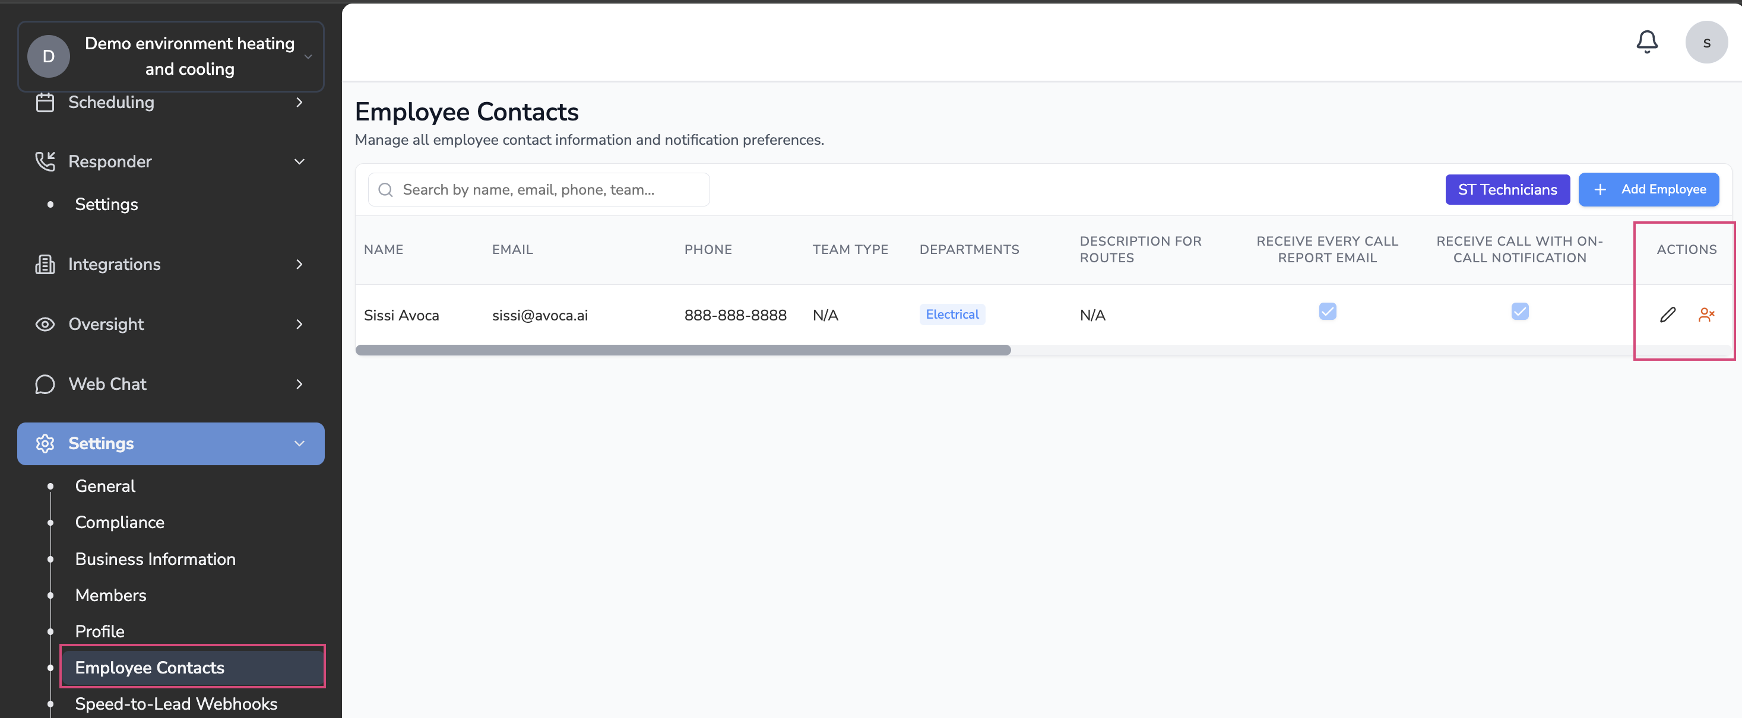Open the Members settings page

point(110,595)
